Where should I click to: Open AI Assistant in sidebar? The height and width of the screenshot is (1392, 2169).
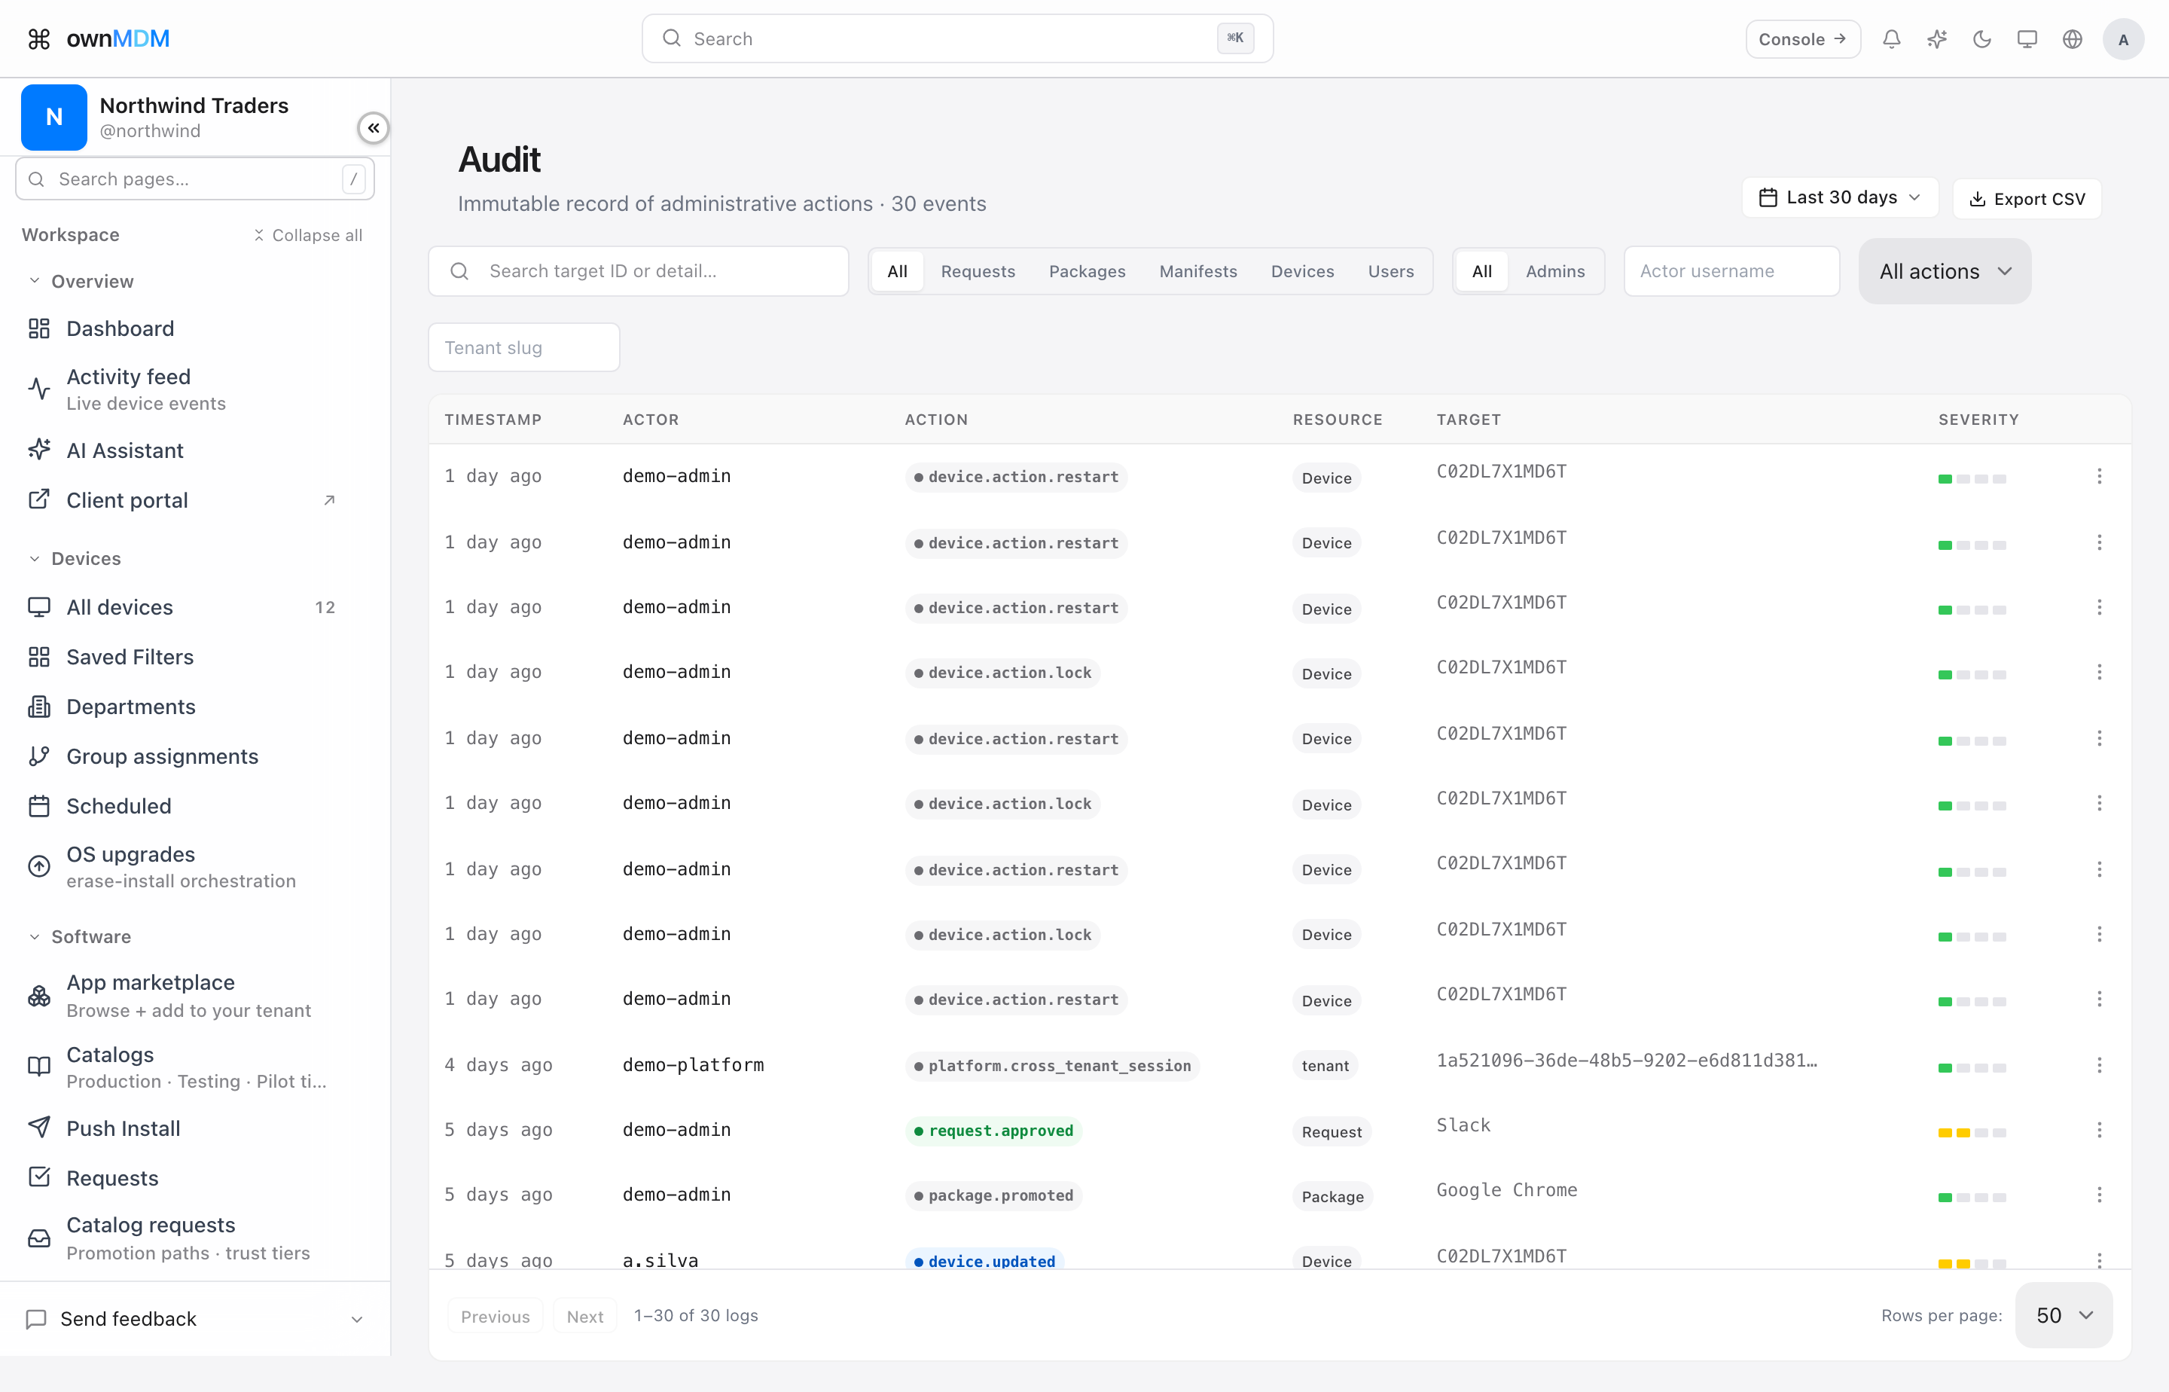coord(182,450)
